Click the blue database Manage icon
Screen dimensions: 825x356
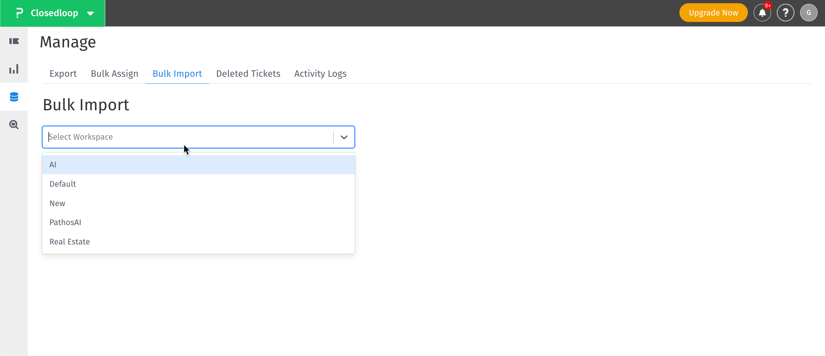pyautogui.click(x=14, y=96)
